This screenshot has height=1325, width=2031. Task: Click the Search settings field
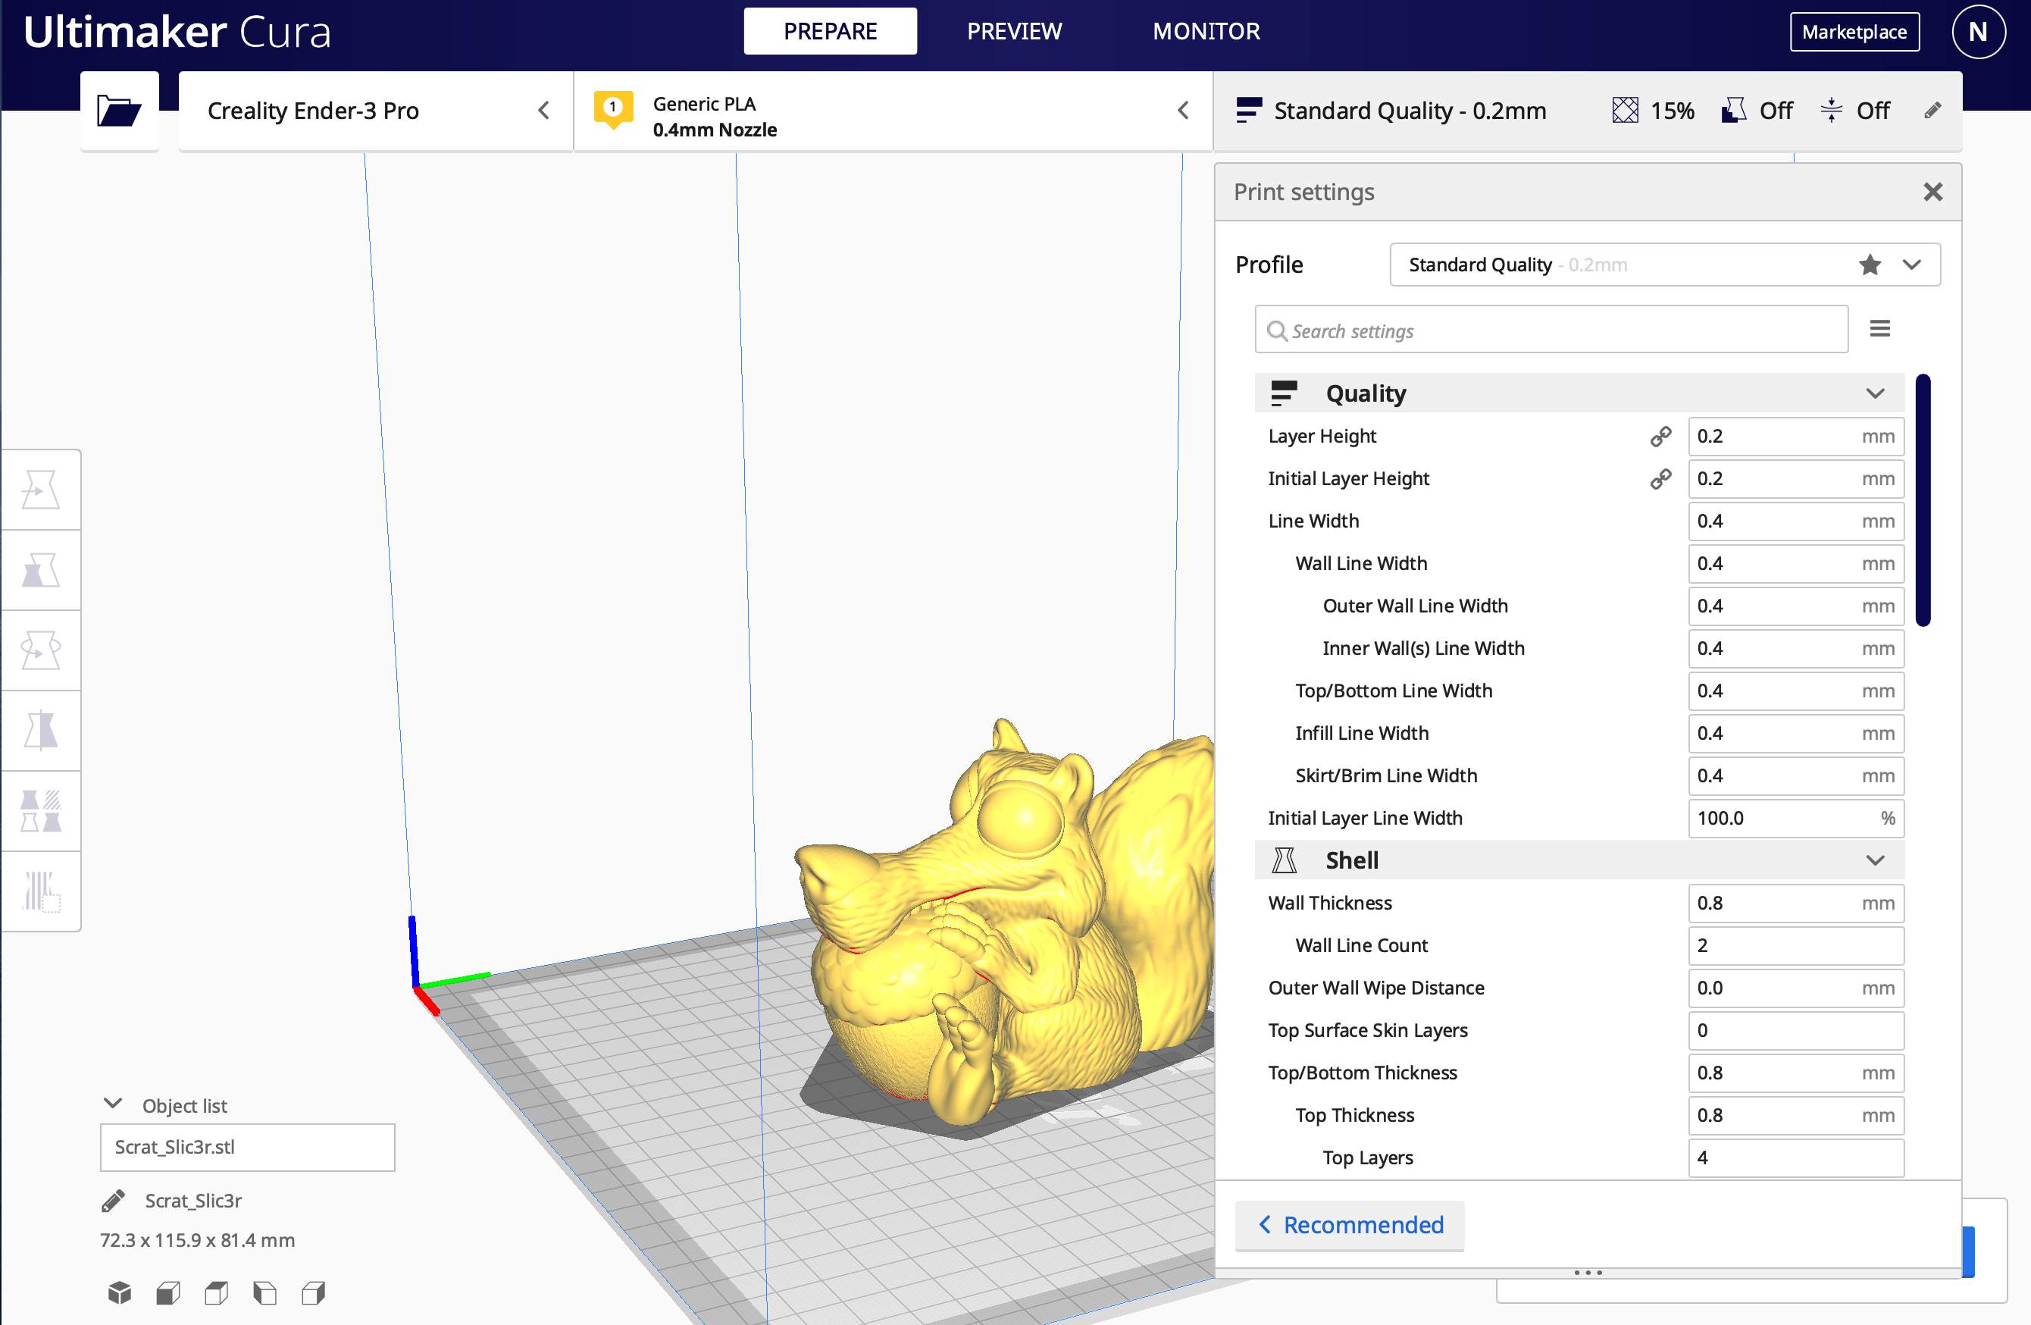1551,330
